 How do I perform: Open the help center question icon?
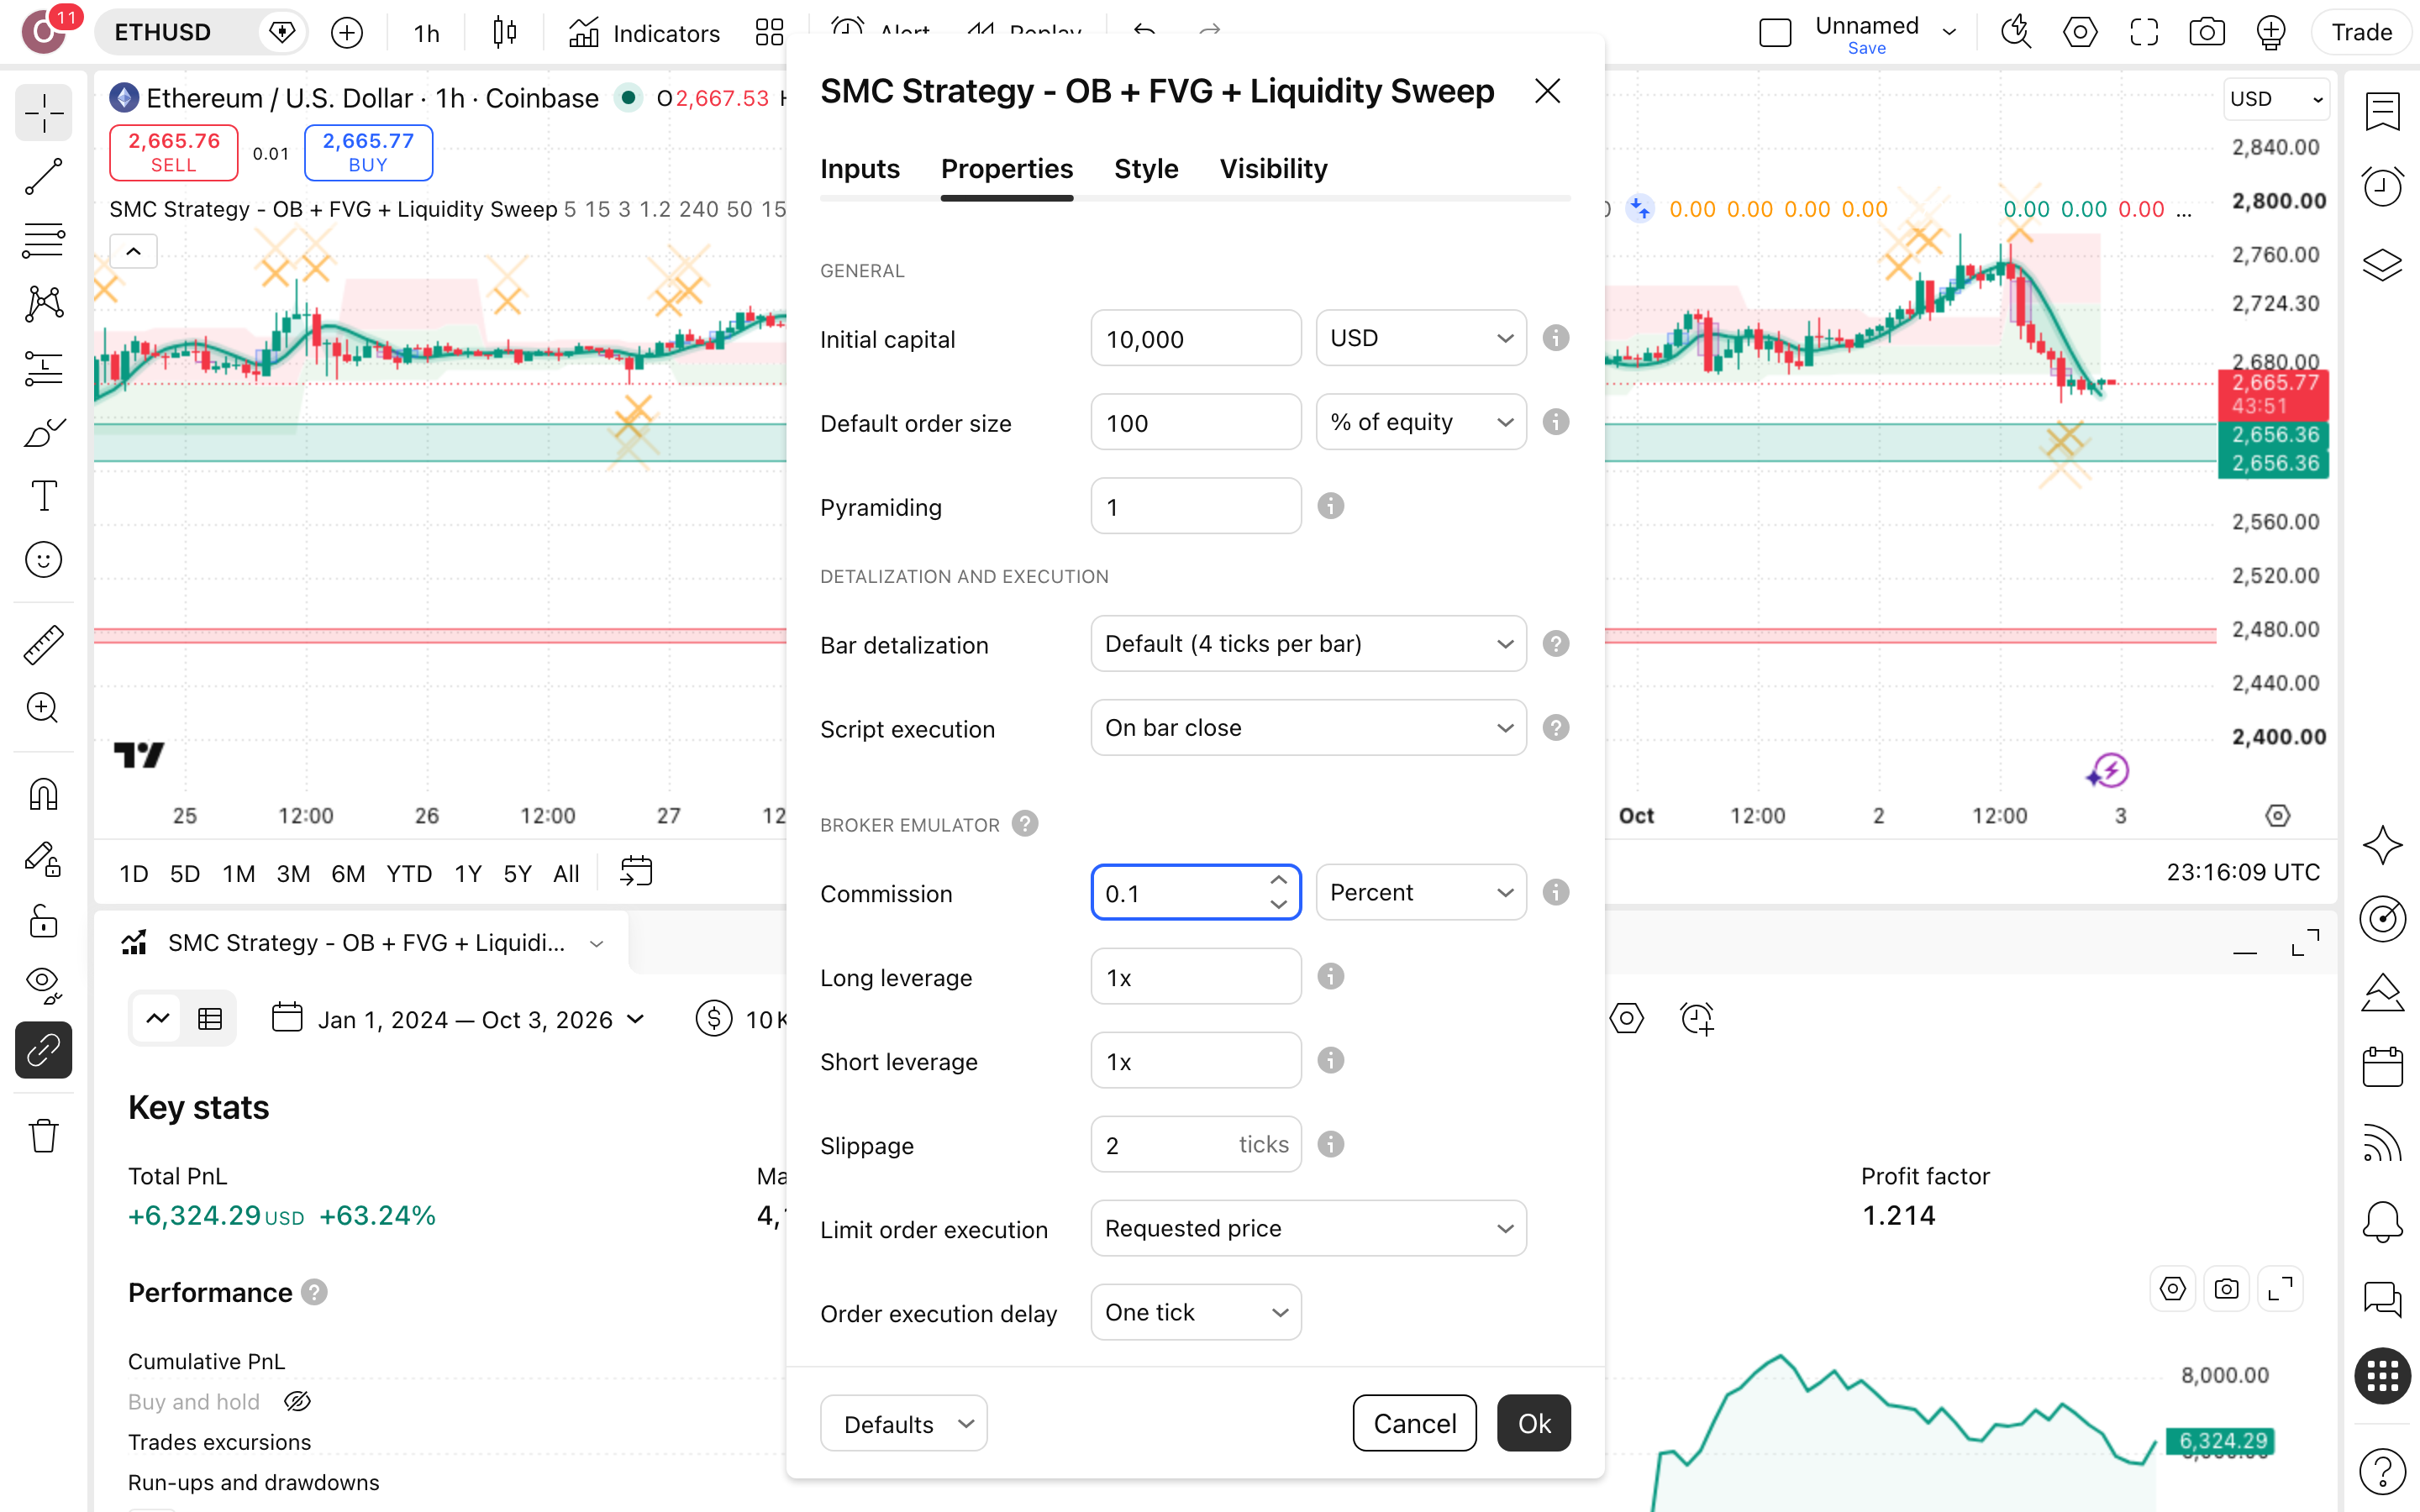[2382, 1470]
